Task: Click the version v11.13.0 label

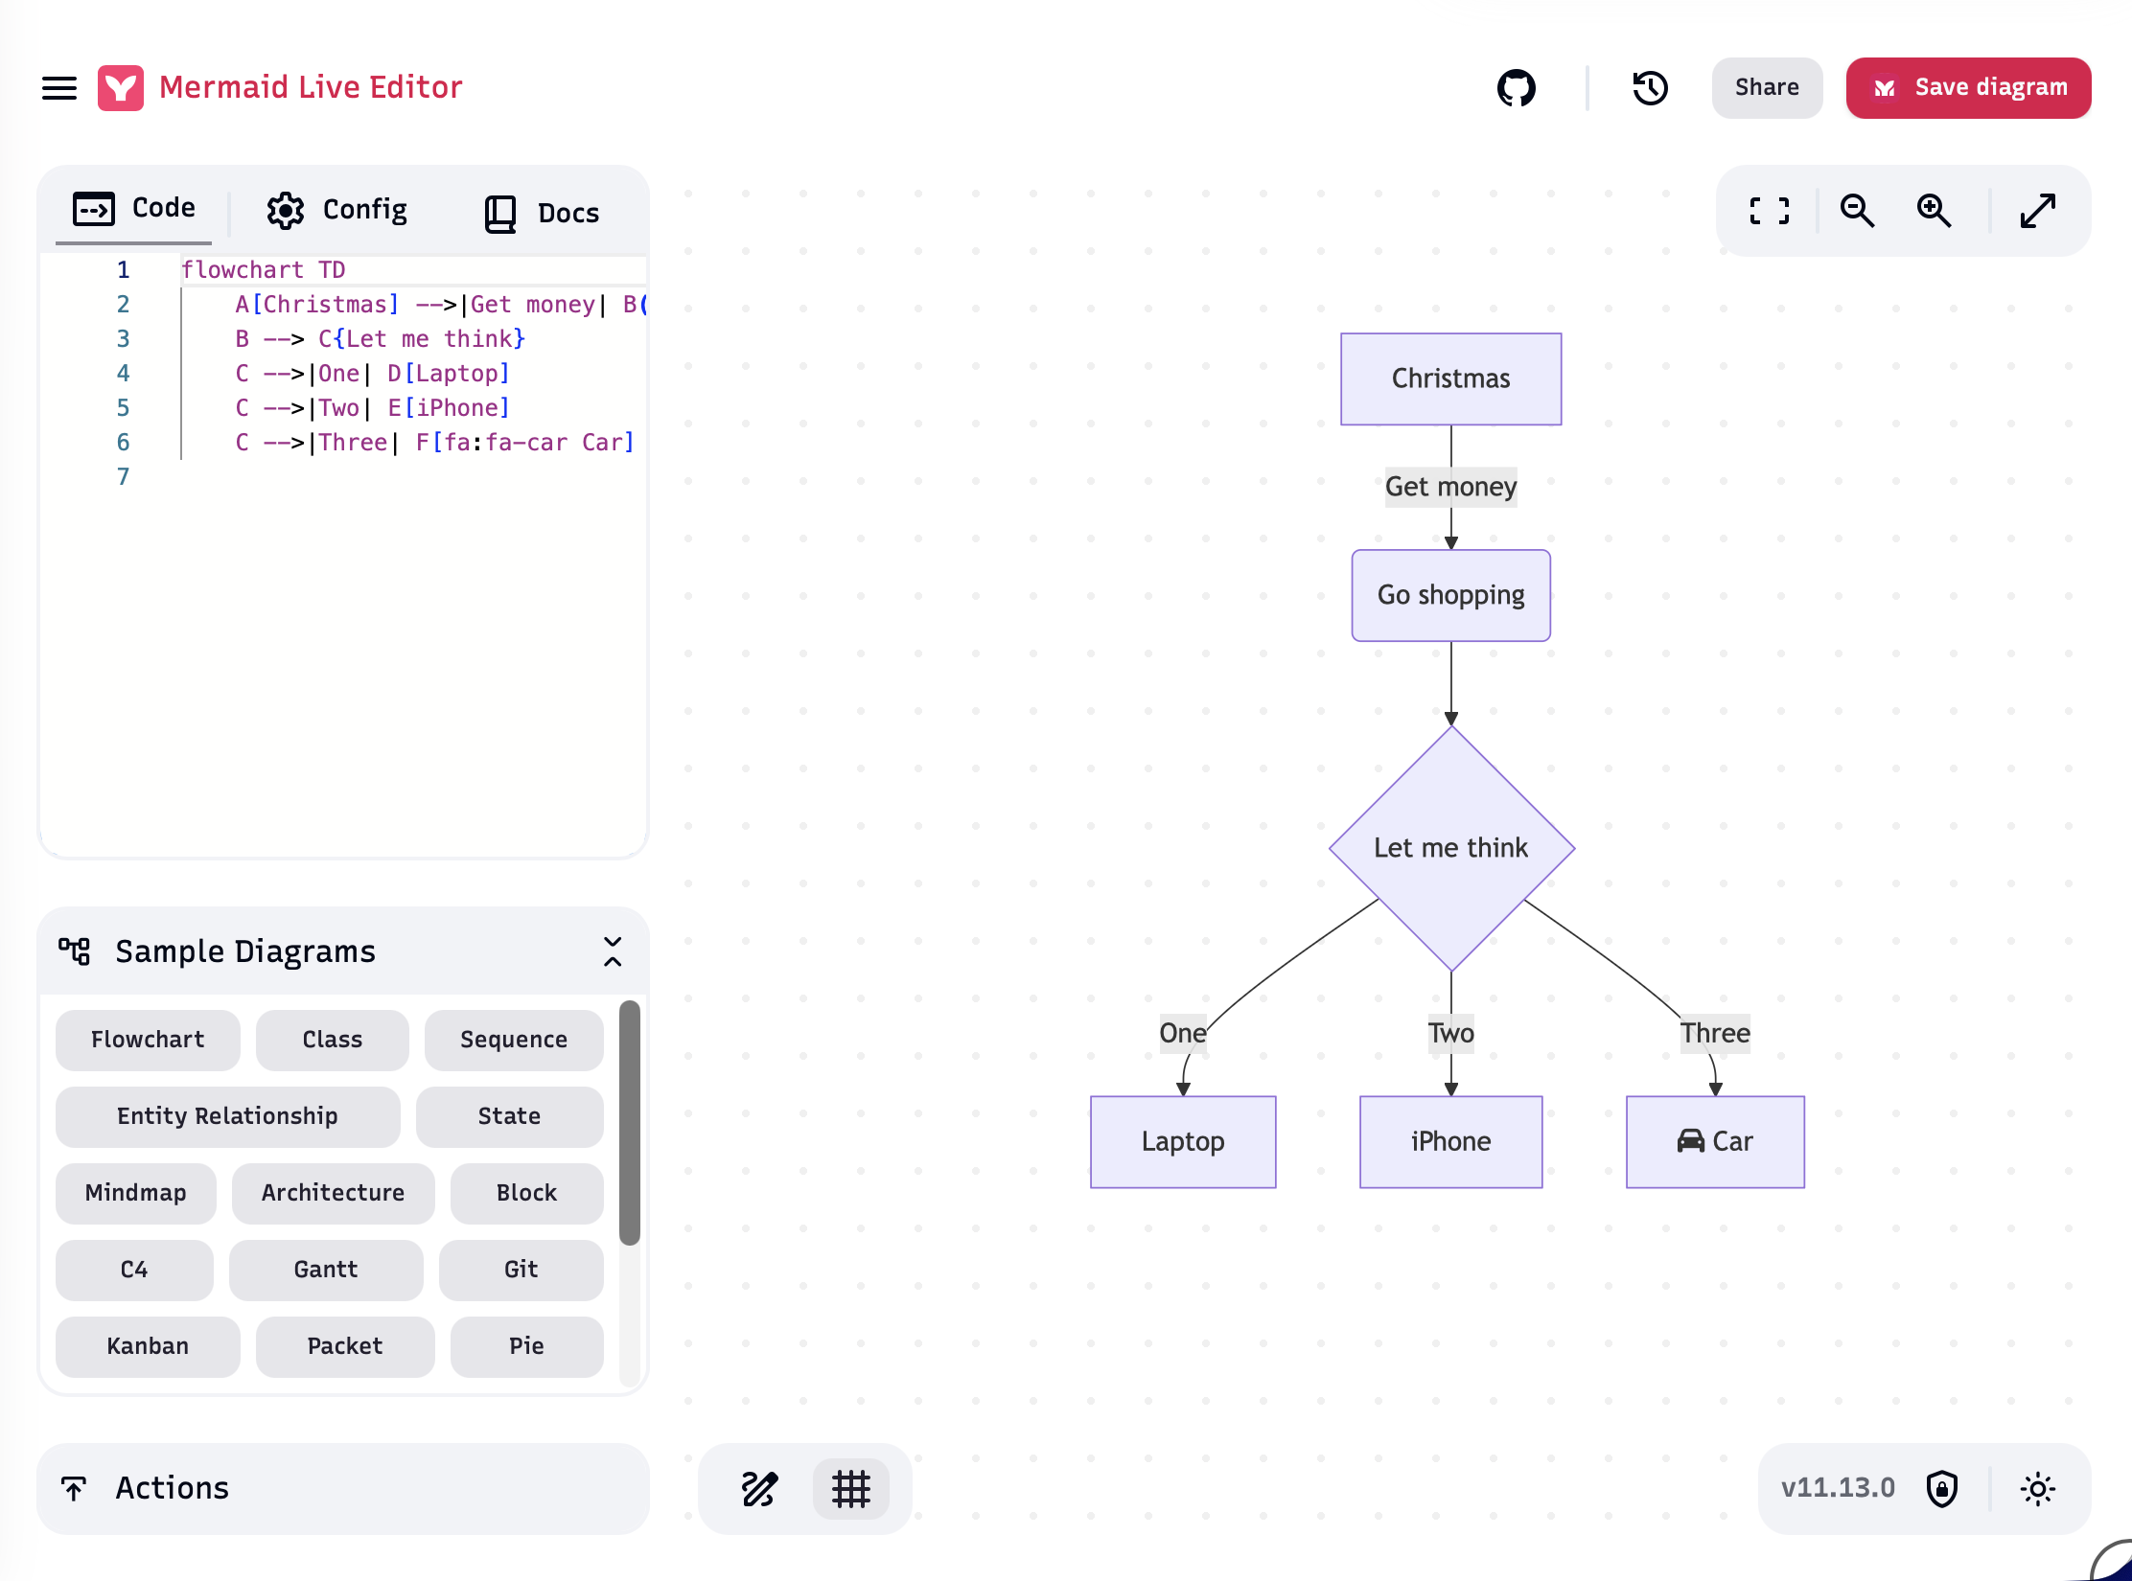Action: coord(1838,1488)
